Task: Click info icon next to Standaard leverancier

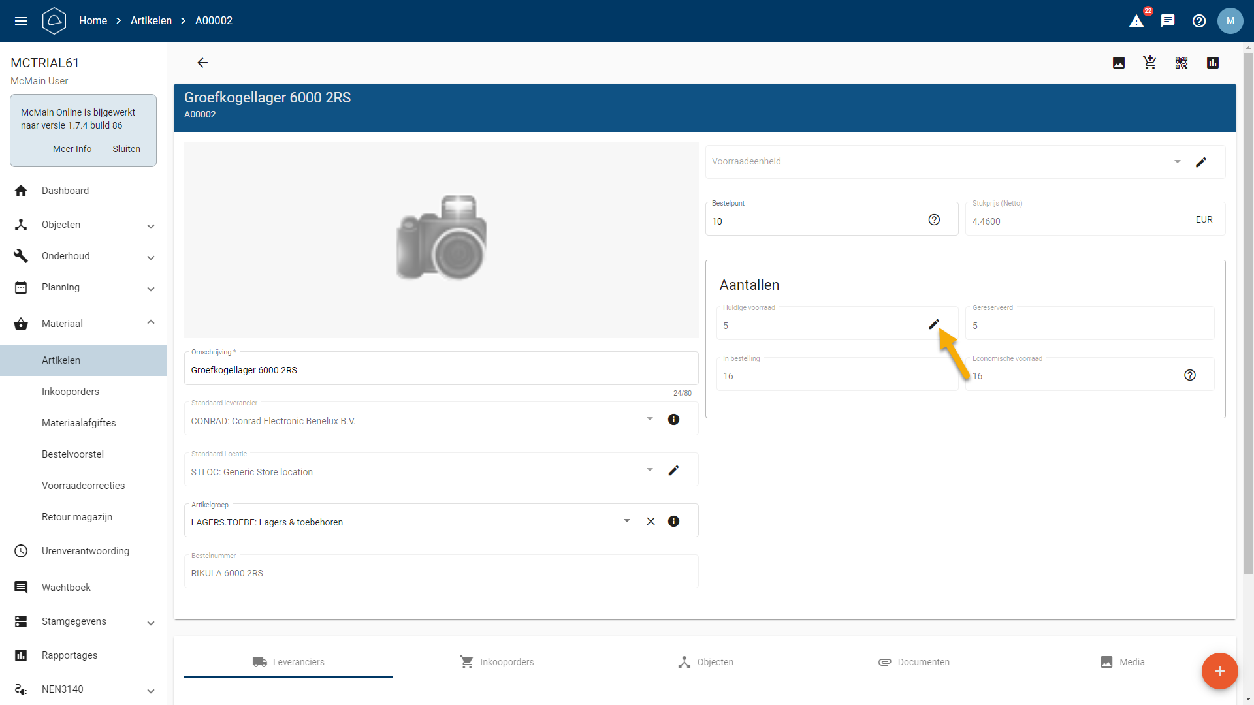Action: pyautogui.click(x=673, y=420)
